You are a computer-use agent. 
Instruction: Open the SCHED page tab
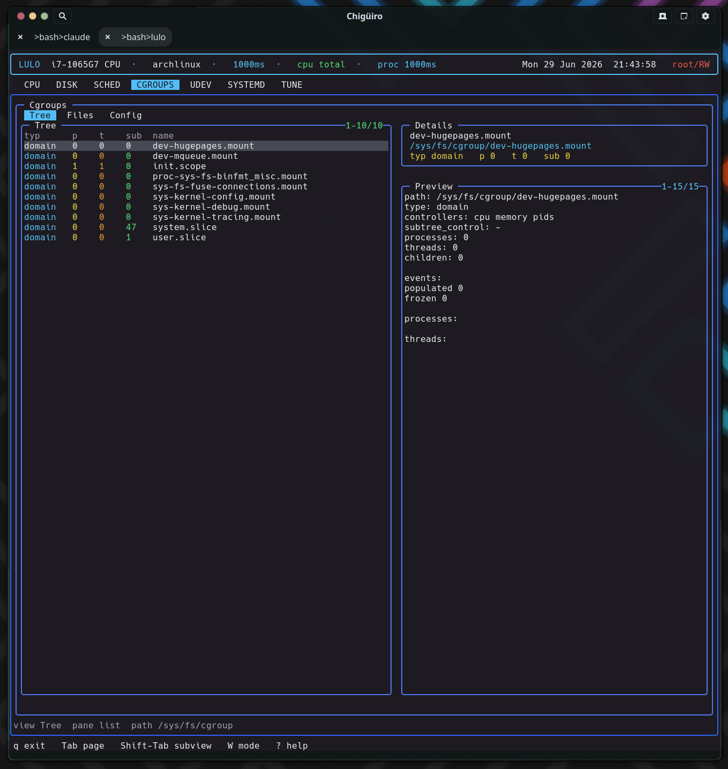tap(107, 85)
